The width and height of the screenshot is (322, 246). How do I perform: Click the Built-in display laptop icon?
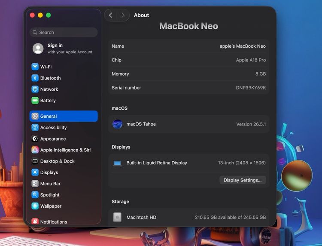coord(117,163)
